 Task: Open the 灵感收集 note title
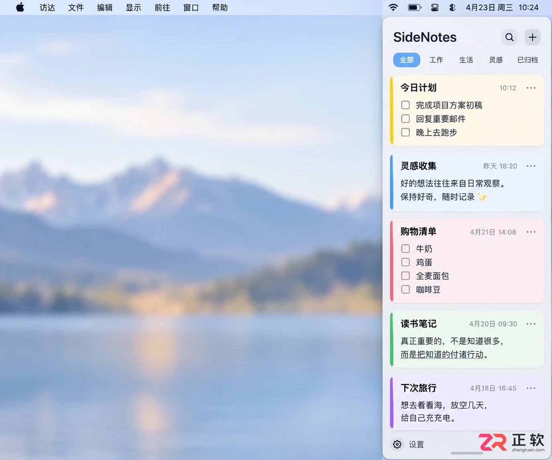click(418, 166)
